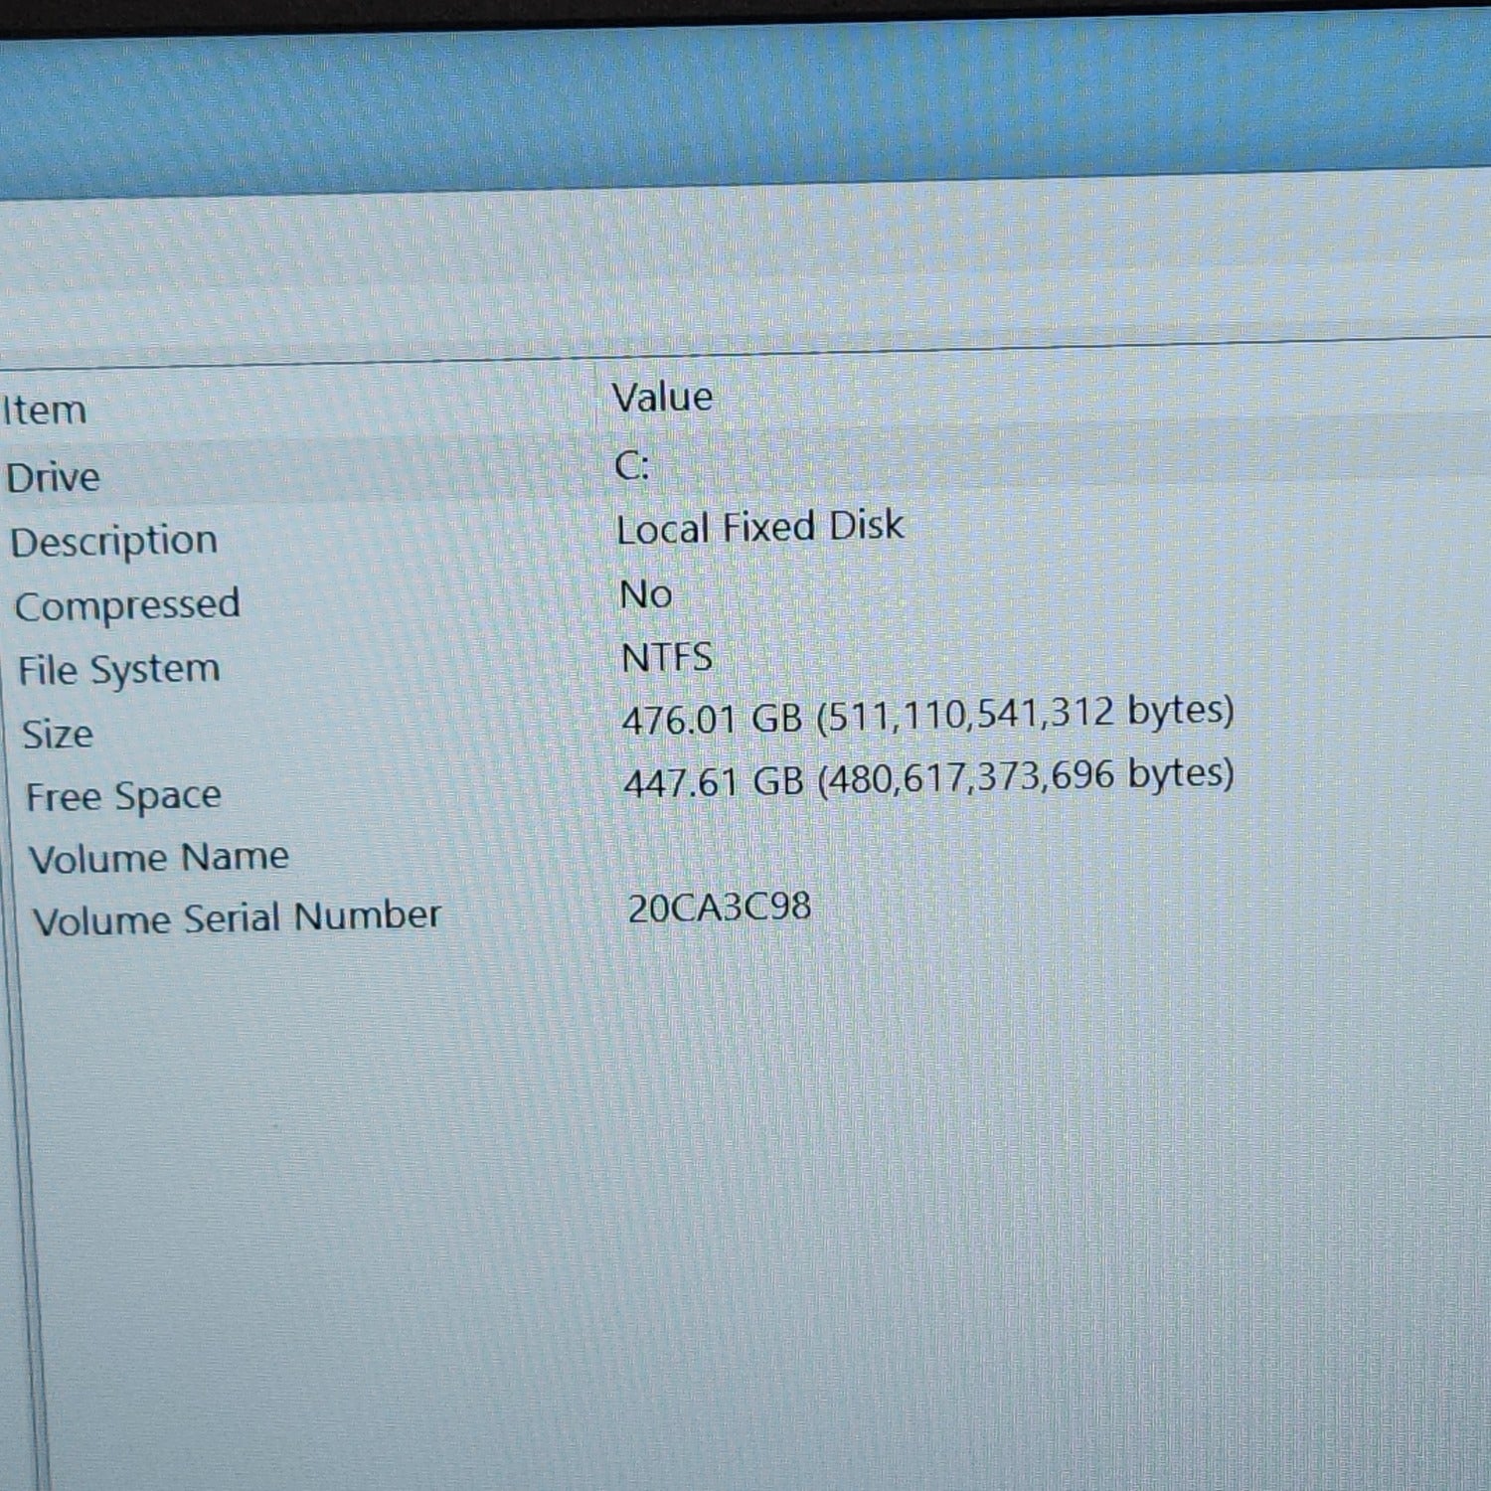Select the Size row label
The image size is (1491, 1491).
point(58,735)
